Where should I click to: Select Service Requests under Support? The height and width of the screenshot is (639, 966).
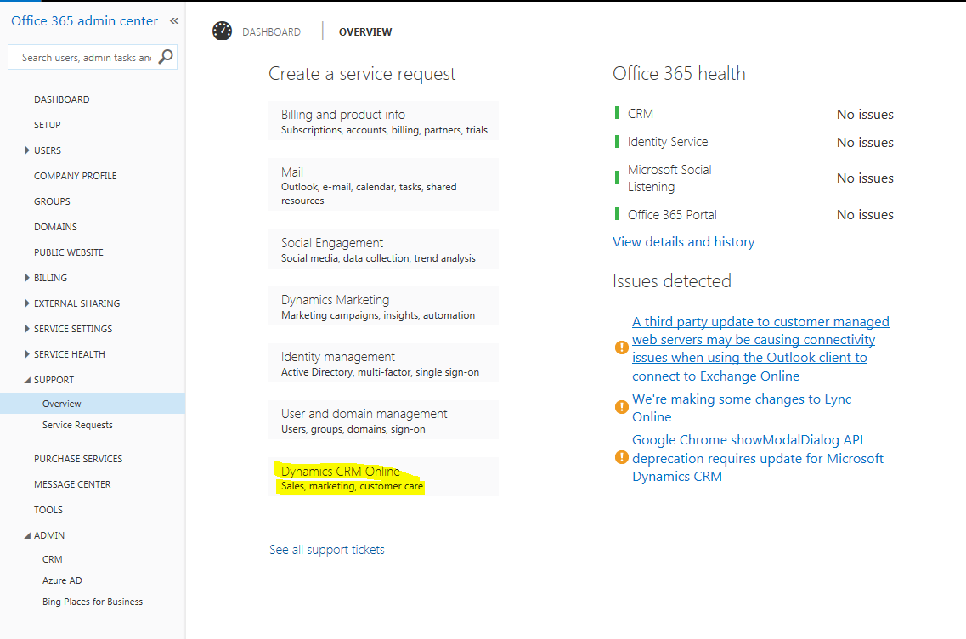click(77, 425)
